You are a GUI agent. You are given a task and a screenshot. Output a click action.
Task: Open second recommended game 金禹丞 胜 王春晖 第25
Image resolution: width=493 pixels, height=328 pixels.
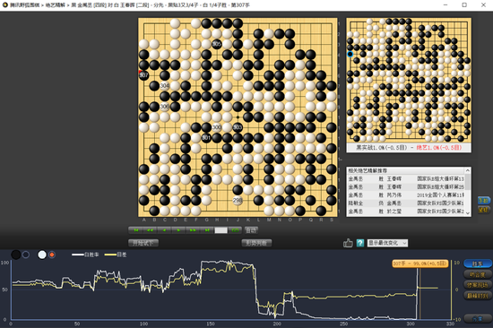tap(406, 186)
